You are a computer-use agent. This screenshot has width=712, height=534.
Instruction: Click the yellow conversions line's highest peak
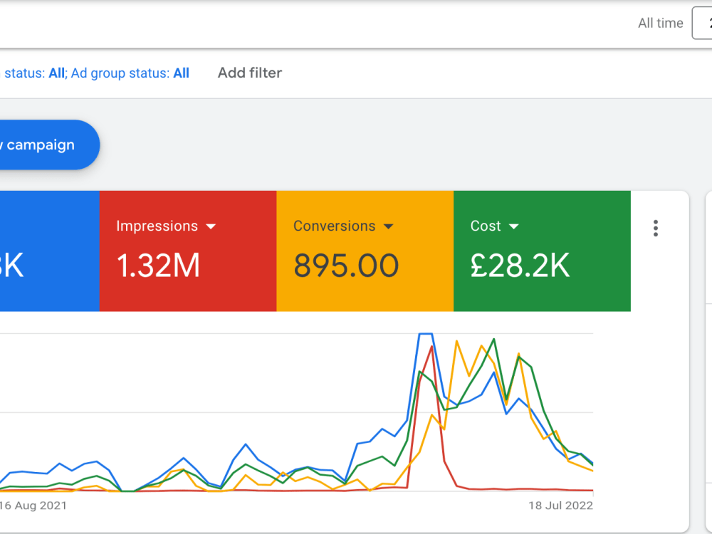coord(457,341)
